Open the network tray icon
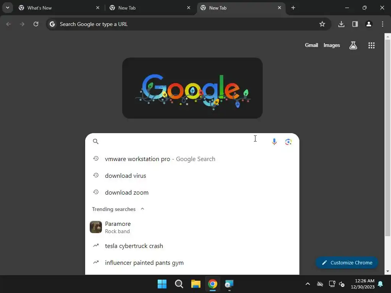The width and height of the screenshot is (391, 293). (332, 284)
